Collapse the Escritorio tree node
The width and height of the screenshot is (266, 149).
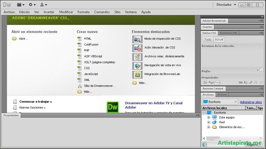205,113
